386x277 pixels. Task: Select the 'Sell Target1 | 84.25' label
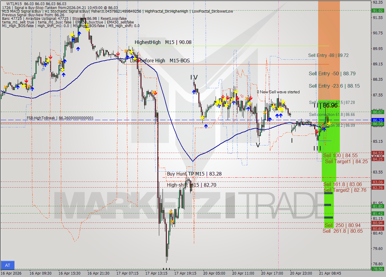pos(341,161)
